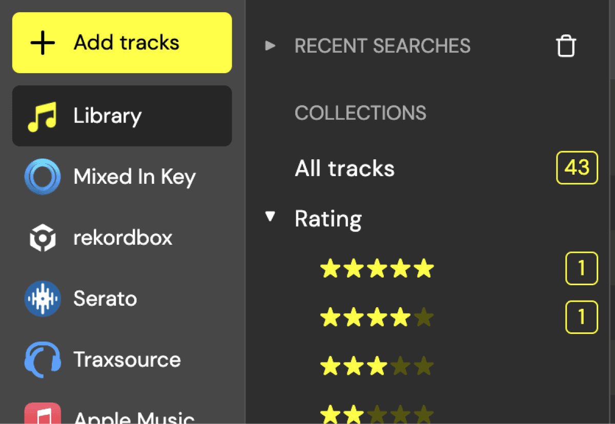This screenshot has height=424, width=615.
Task: Show All tracks collection
Action: 344,168
